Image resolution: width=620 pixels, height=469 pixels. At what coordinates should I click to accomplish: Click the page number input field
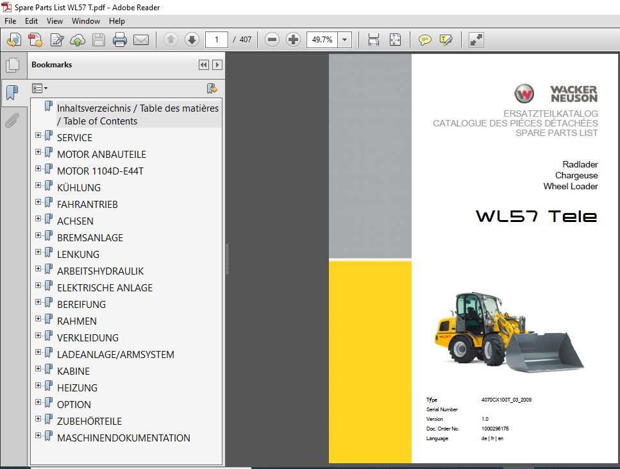click(x=216, y=40)
